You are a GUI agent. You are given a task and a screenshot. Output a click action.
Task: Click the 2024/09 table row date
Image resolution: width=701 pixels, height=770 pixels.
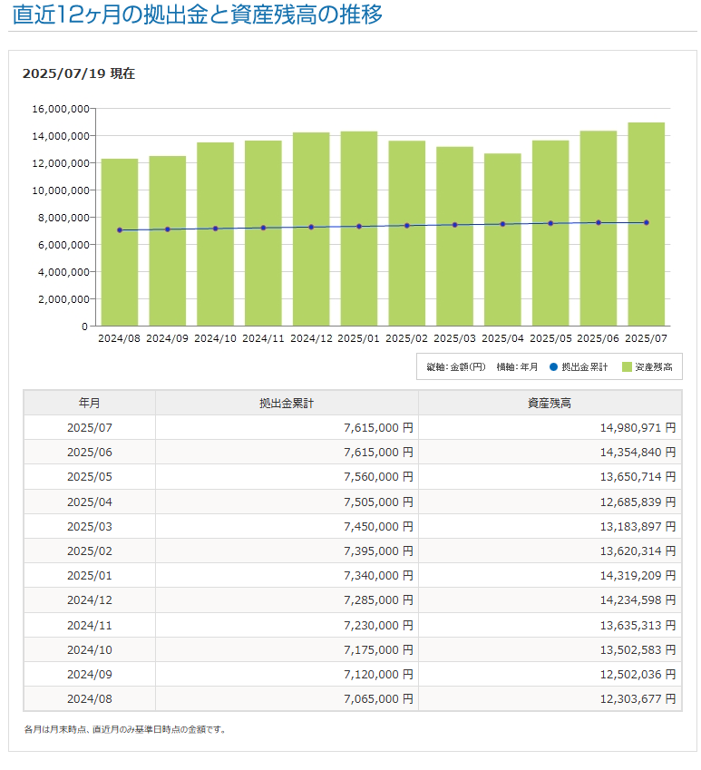pos(90,674)
